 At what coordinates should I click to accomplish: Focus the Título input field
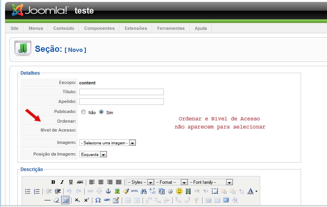121,92
